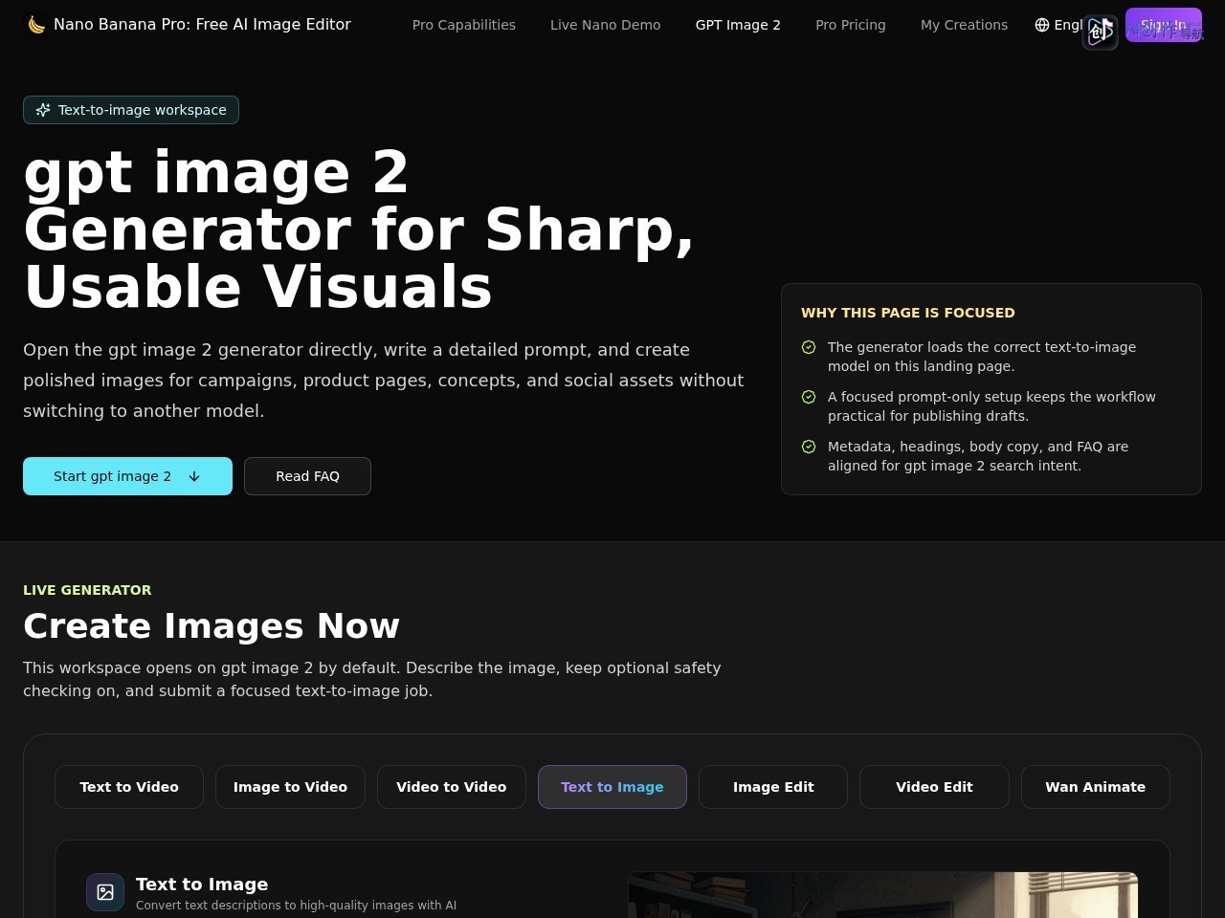Select the Video to Video tab
The width and height of the screenshot is (1225, 918).
(452, 787)
